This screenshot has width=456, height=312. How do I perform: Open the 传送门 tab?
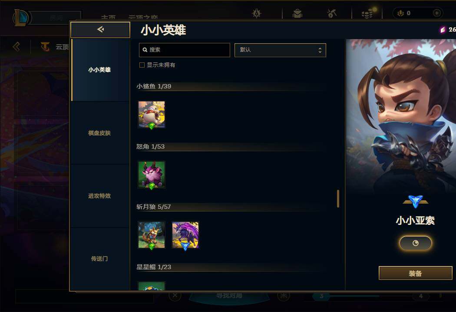pyautogui.click(x=100, y=259)
